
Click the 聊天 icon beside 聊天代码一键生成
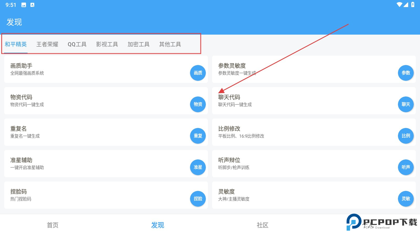coord(406,104)
